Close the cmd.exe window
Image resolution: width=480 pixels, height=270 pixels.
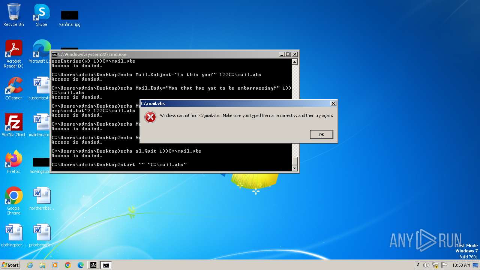click(294, 54)
